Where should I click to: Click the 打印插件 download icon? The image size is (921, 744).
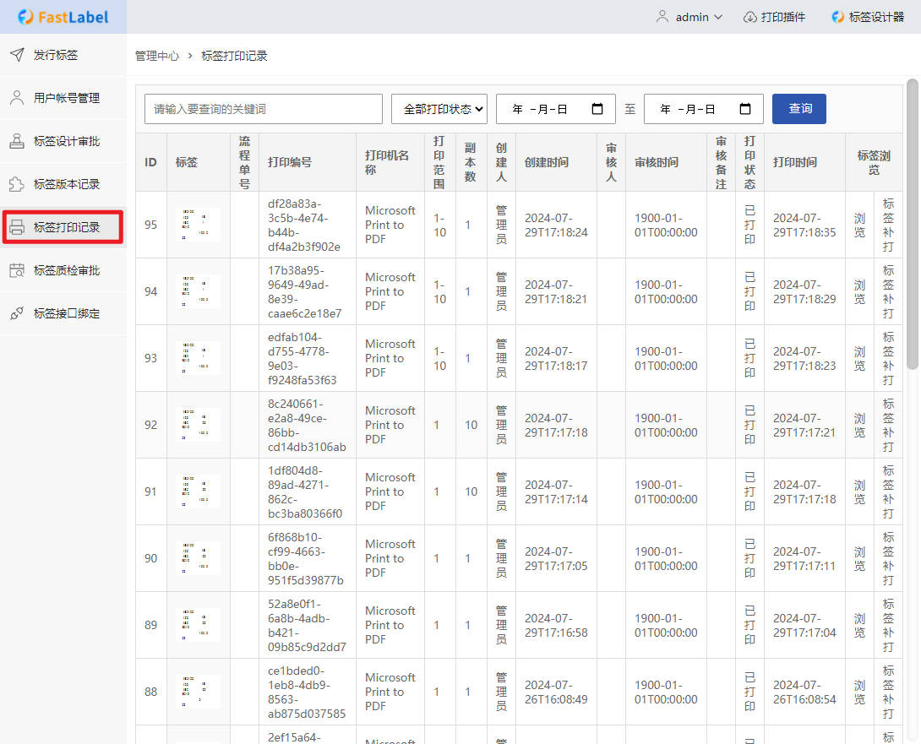point(749,17)
